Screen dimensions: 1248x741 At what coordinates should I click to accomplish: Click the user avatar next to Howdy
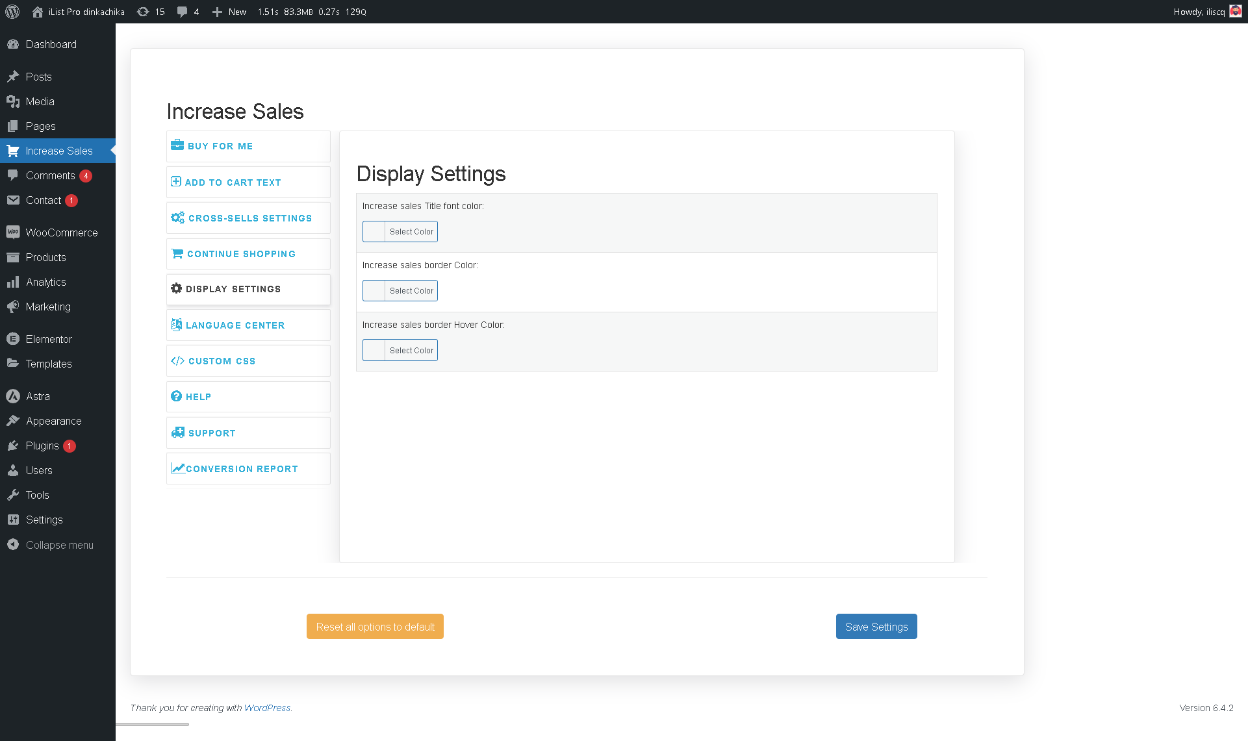[x=1236, y=12]
